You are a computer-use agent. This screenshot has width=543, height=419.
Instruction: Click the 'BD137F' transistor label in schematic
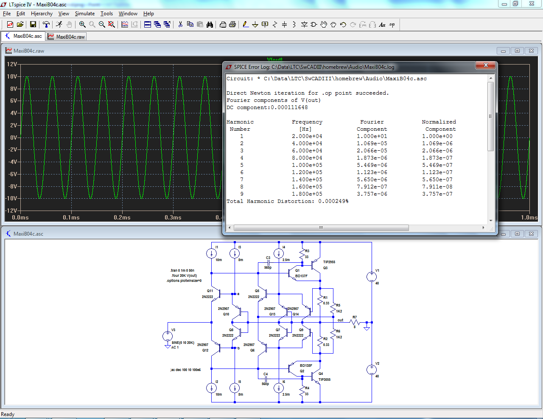tap(301, 276)
